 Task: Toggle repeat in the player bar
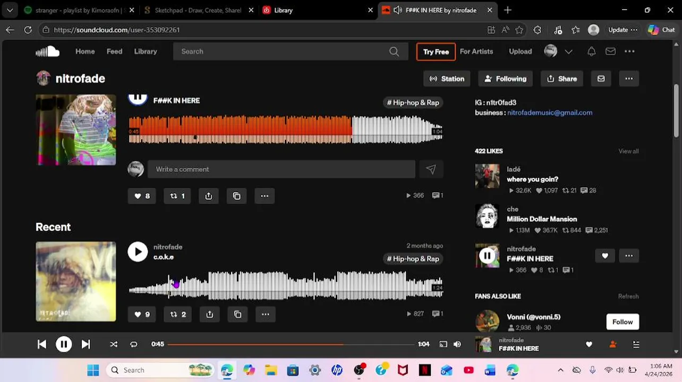coord(134,344)
